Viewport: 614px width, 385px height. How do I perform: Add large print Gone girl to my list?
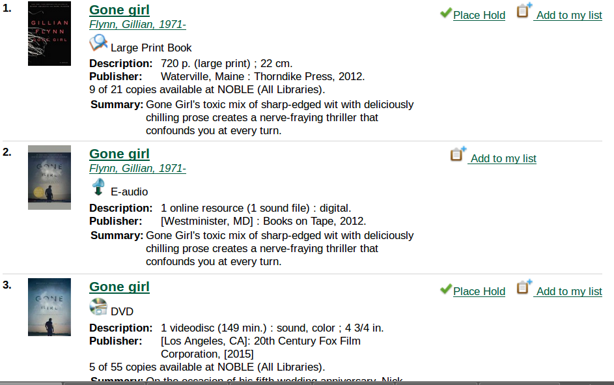click(568, 15)
